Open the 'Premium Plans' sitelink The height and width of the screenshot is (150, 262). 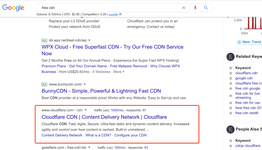pyautogui.click(x=54, y=66)
